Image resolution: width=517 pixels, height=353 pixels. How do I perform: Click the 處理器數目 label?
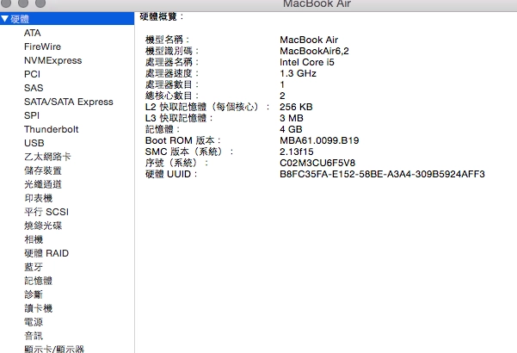click(172, 84)
